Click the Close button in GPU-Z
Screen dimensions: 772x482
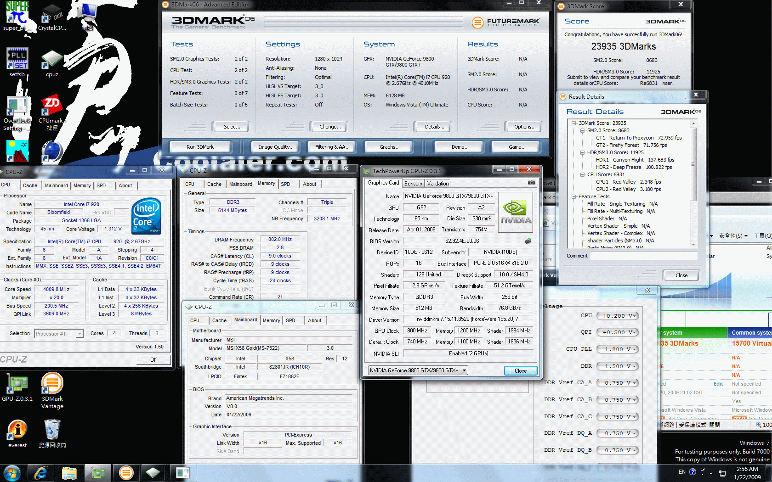[520, 370]
